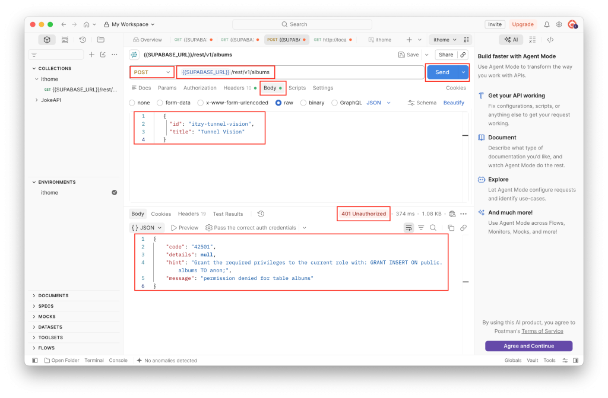Expand the DOCUMENTS section
The height and width of the screenshot is (398, 608).
[x=34, y=296]
